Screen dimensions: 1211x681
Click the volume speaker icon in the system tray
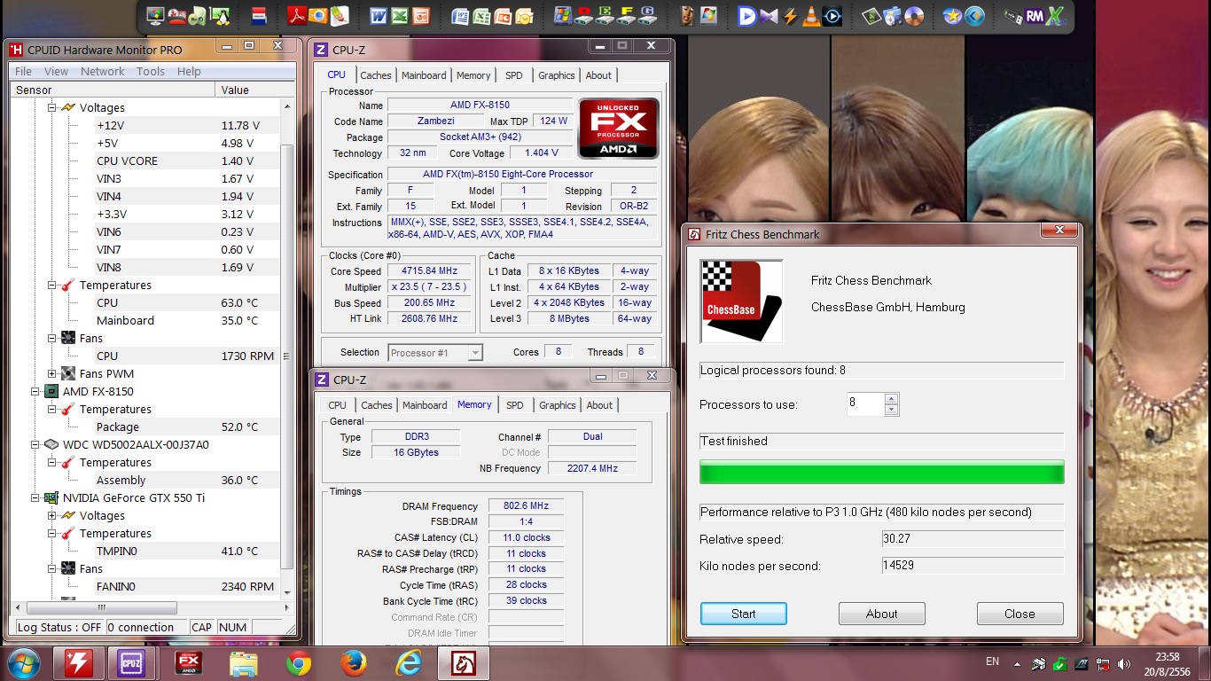point(1125,663)
